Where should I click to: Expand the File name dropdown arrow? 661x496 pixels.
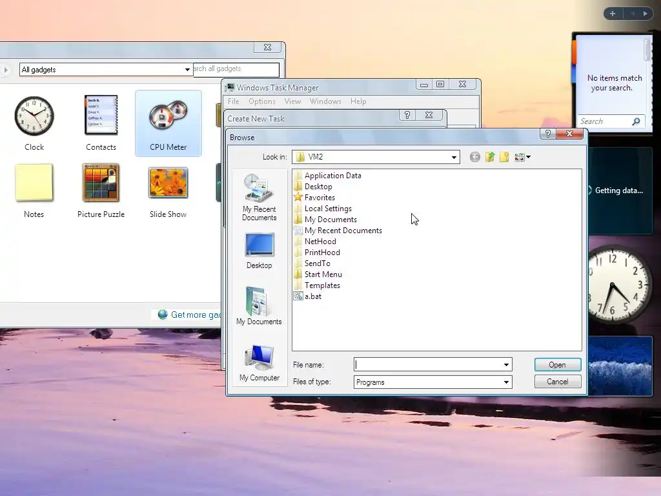click(506, 364)
